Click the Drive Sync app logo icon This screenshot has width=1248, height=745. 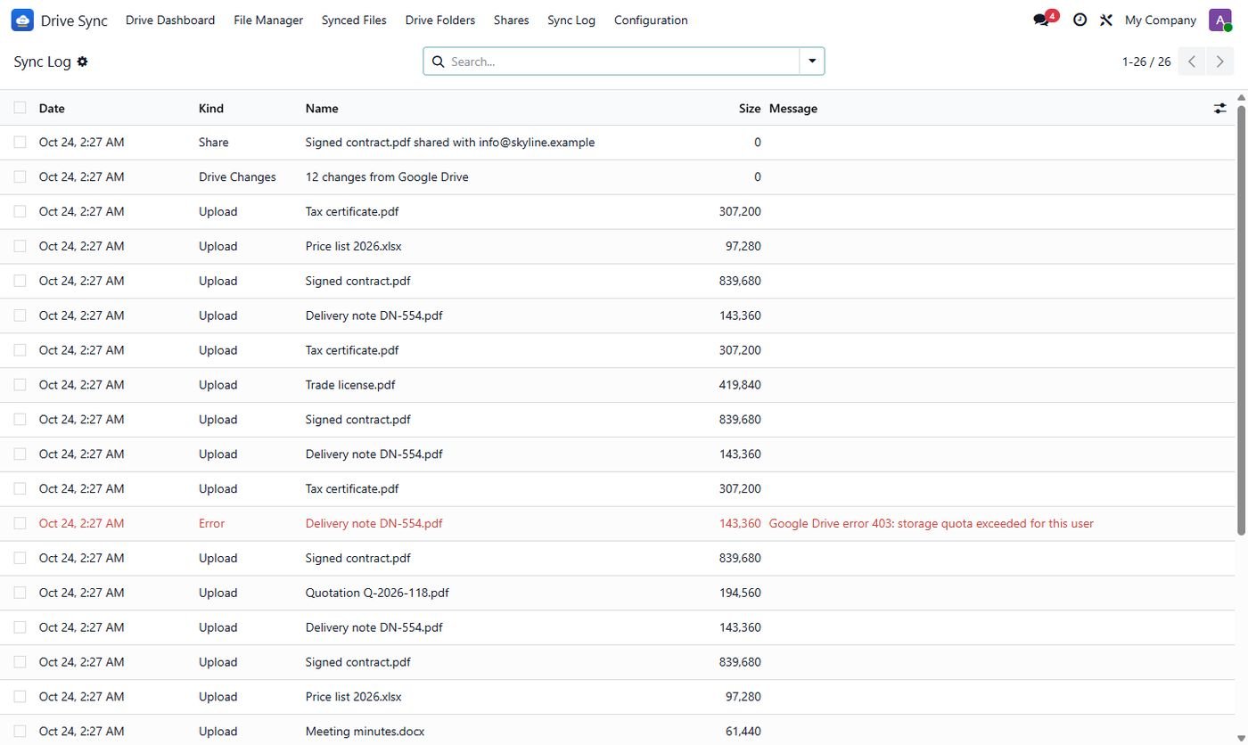[22, 20]
